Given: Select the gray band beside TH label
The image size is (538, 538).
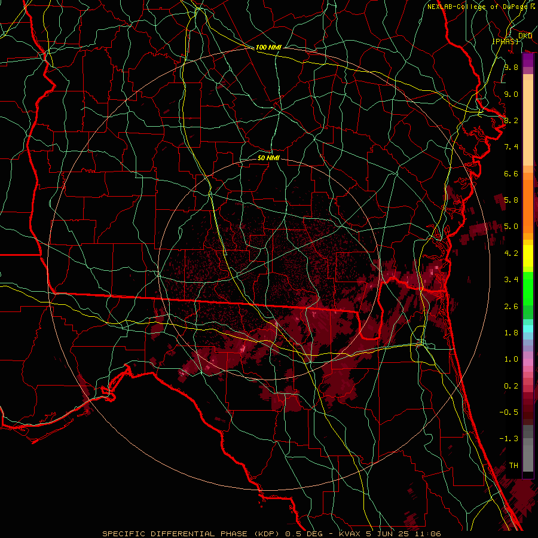Looking at the screenshot, I should [528, 458].
